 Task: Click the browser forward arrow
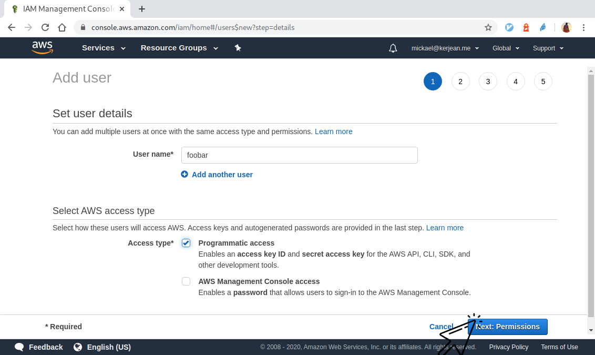(x=28, y=27)
